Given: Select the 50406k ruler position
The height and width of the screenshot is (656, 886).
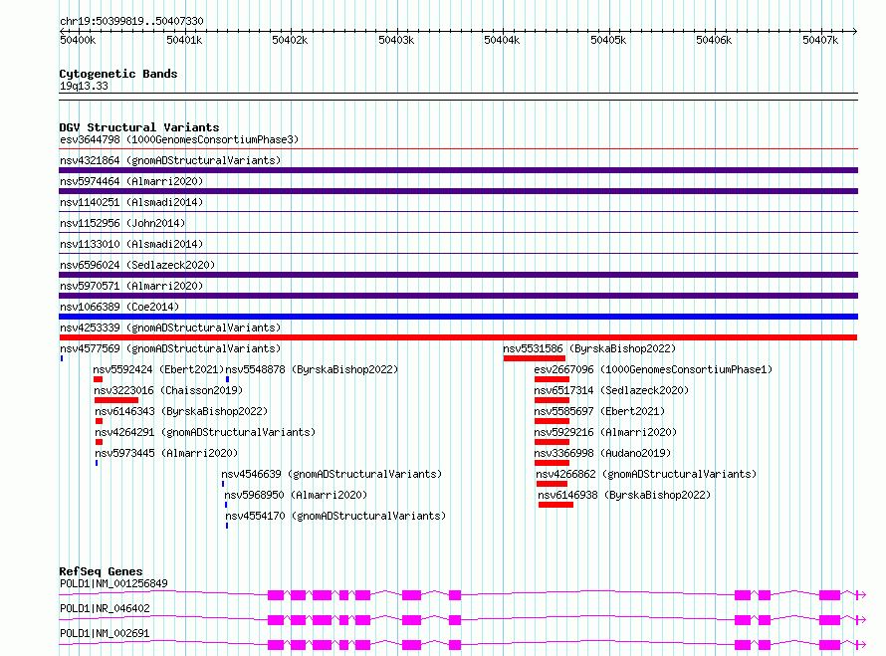Looking at the screenshot, I should pos(714,40).
